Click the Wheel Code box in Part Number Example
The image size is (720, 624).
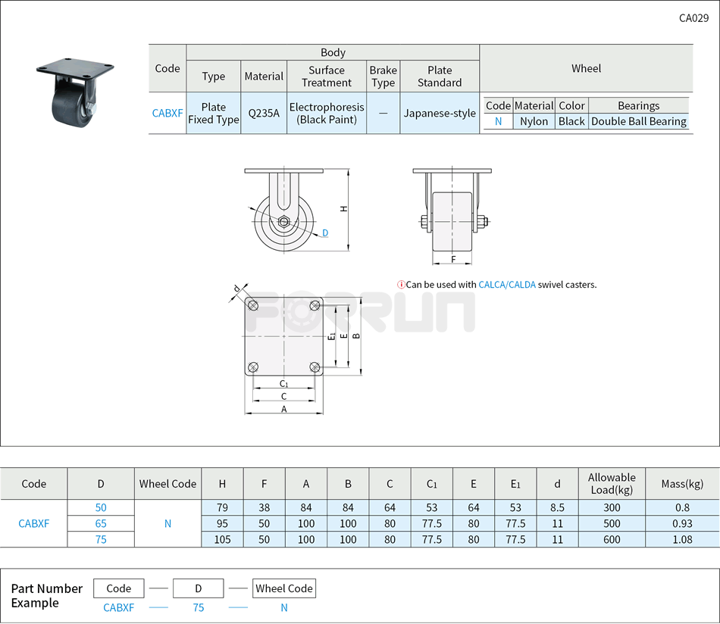pyautogui.click(x=284, y=588)
